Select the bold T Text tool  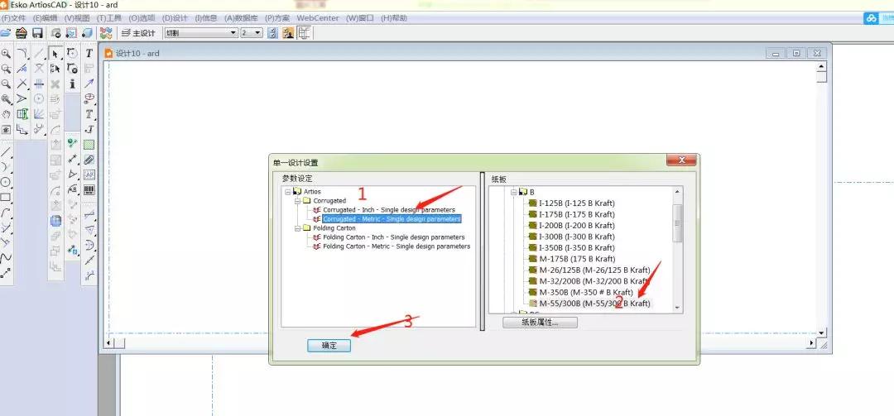pyautogui.click(x=89, y=54)
